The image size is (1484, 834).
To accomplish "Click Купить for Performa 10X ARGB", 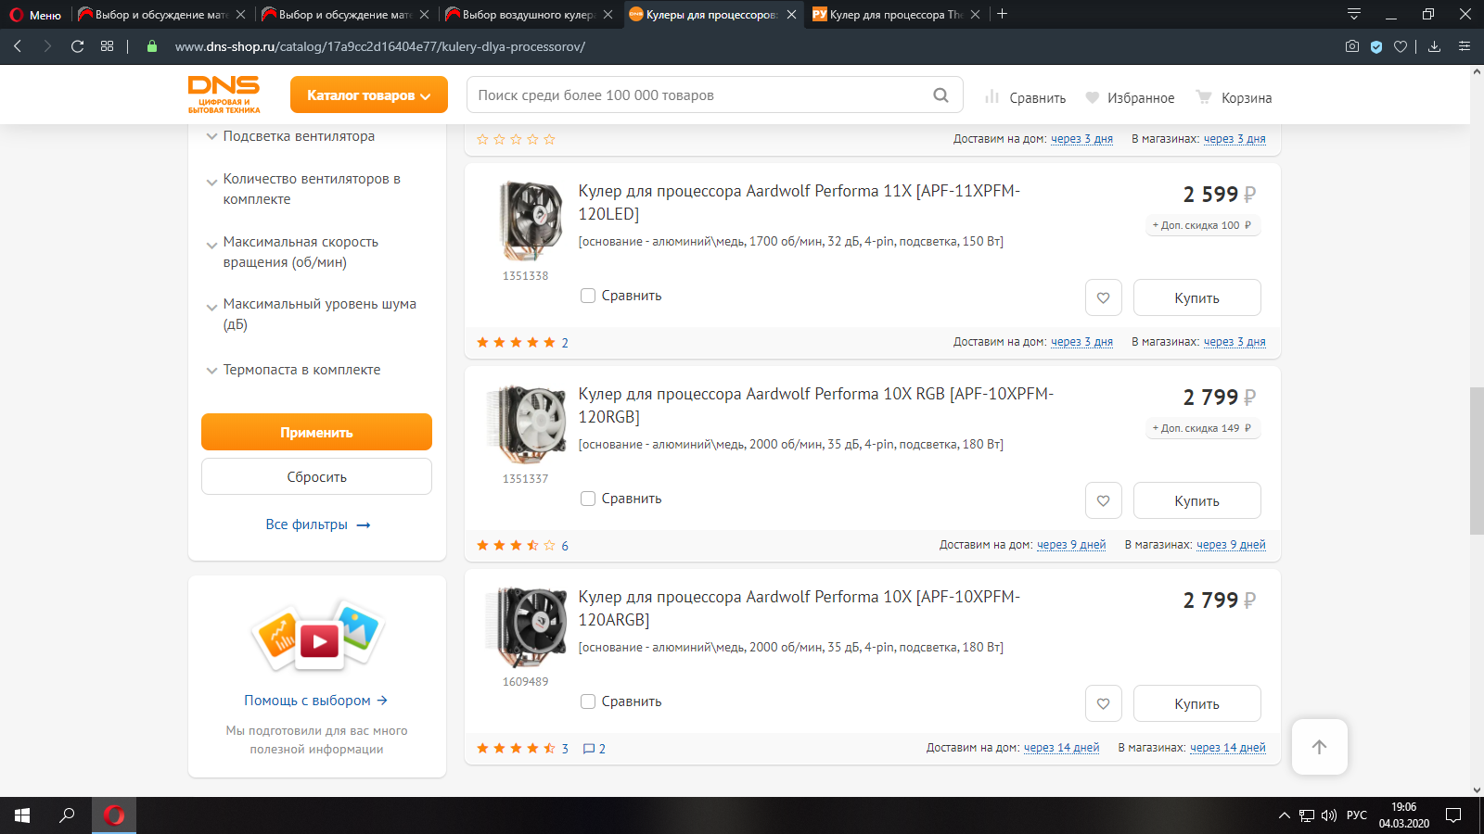I will pos(1197,703).
